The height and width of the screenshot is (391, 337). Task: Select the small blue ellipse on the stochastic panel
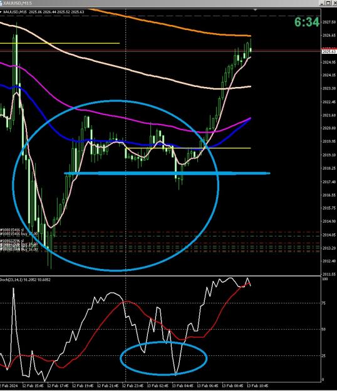[163, 358]
